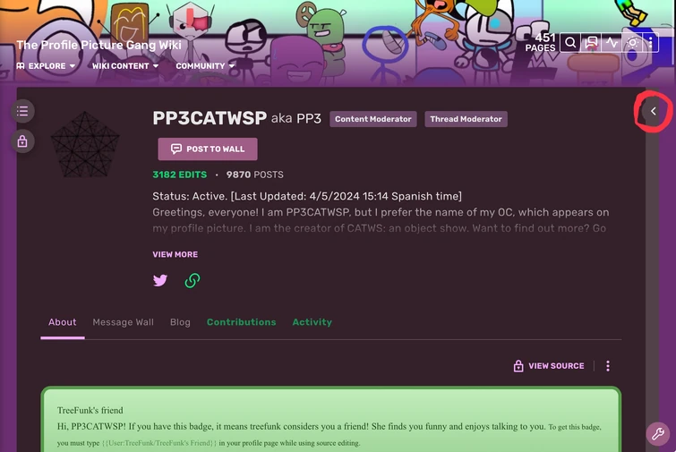Screen dimensions: 676x452
Task: Open the recent wiki activity pulse icon
Action: tap(612, 43)
